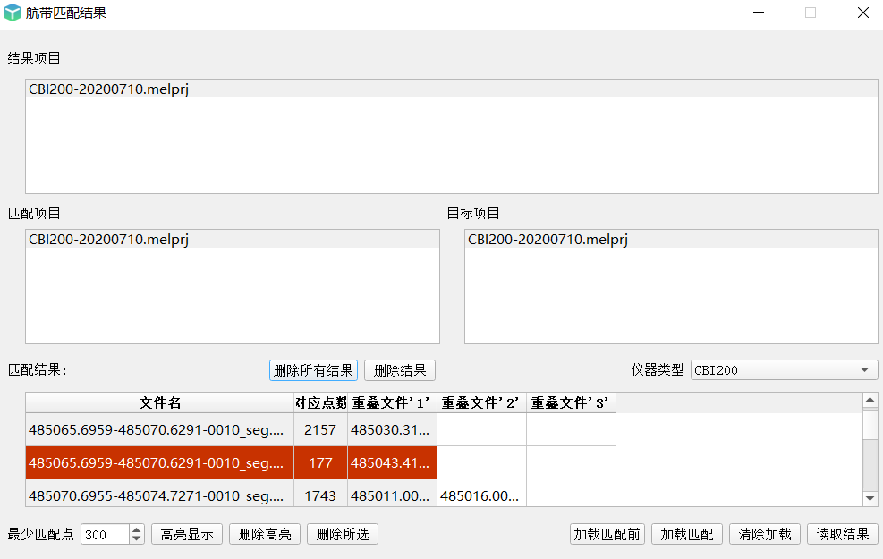Open the 仪器类型 CBI200 dropdown
Image resolution: width=883 pixels, height=559 pixels.
click(x=784, y=370)
